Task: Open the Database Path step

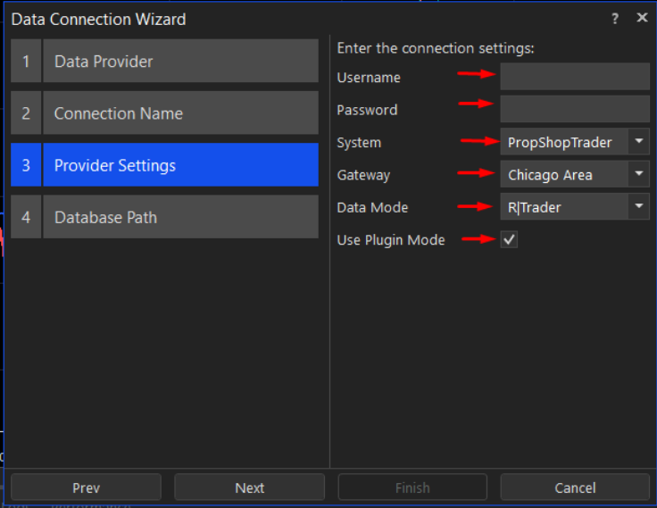Action: (180, 217)
